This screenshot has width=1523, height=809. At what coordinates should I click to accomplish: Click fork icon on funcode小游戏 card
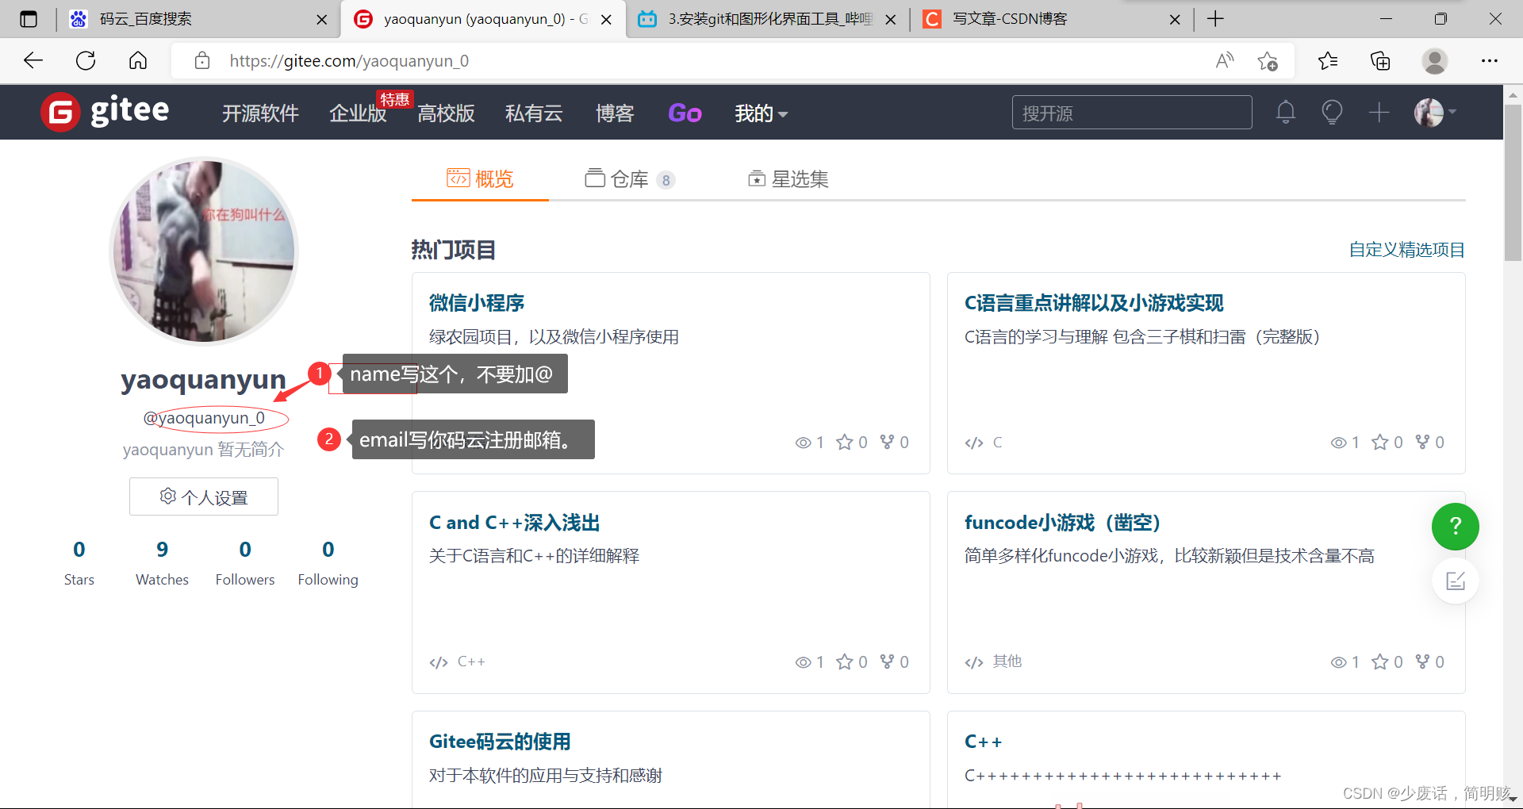[1423, 661]
